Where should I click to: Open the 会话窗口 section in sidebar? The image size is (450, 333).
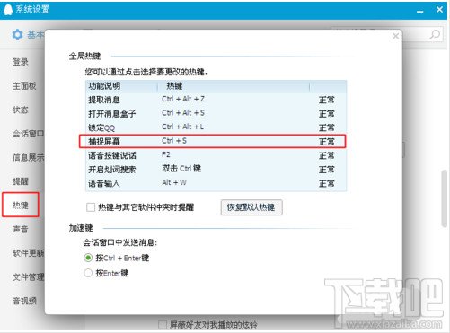click(x=28, y=134)
